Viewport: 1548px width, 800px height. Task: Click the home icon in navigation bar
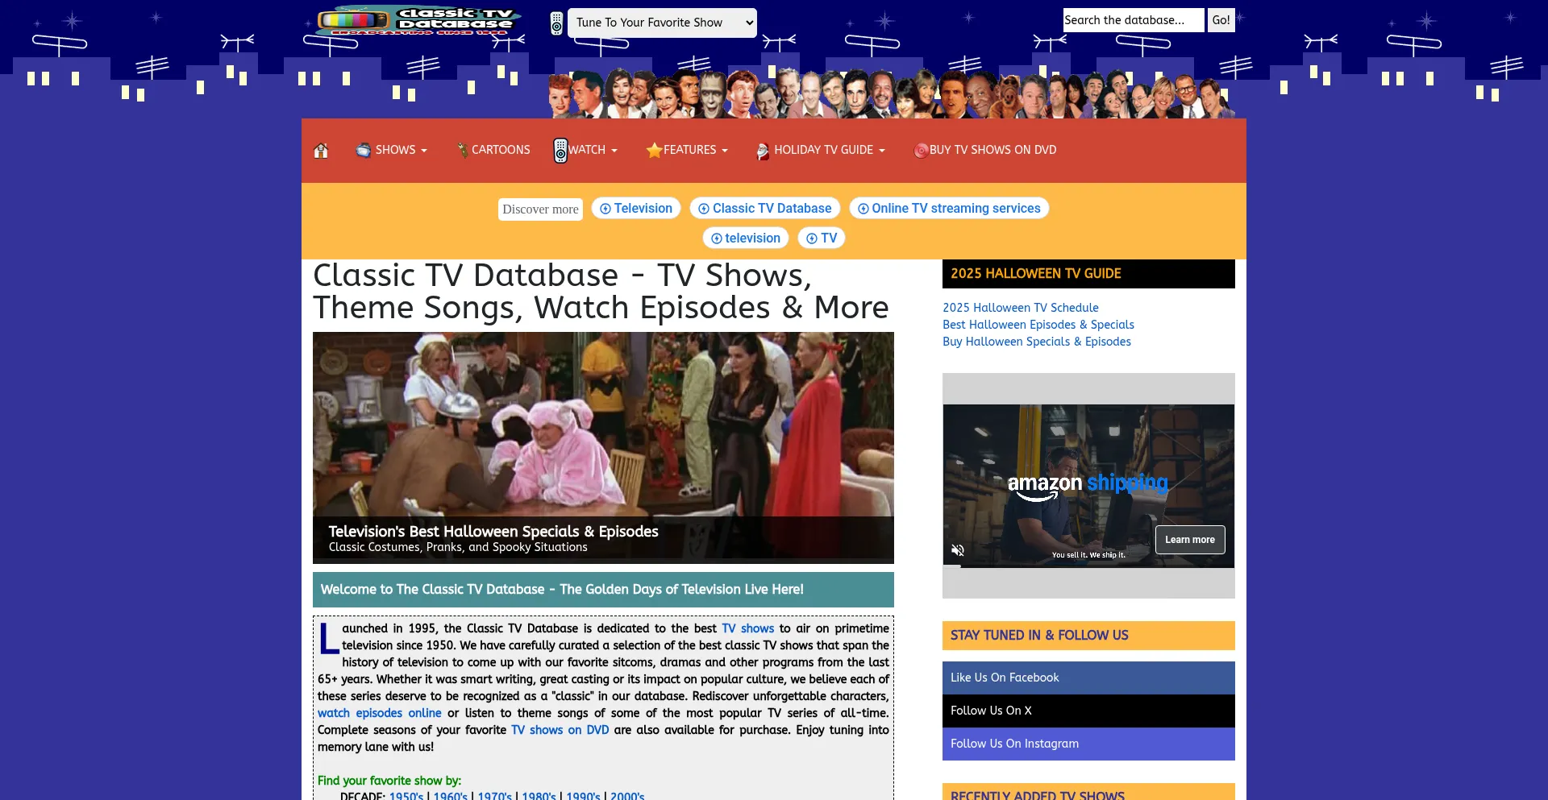tap(321, 151)
